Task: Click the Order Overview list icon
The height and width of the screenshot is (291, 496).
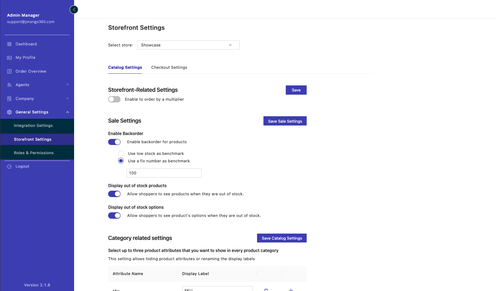Action: [10, 71]
